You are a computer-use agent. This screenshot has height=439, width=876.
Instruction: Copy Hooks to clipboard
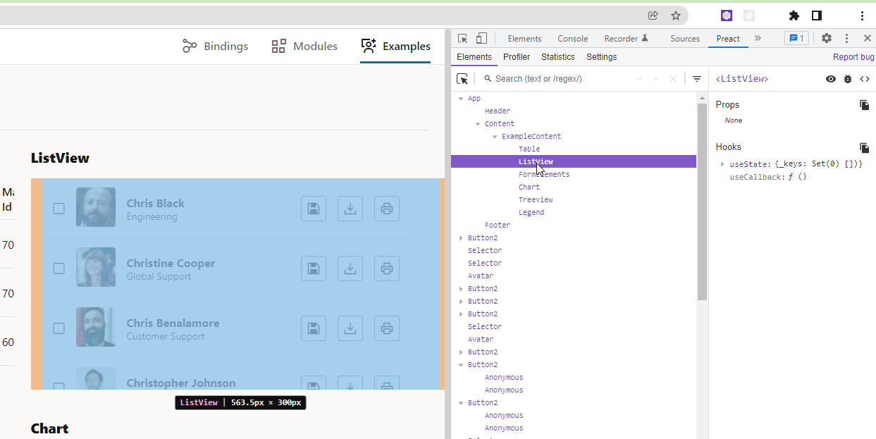pos(865,147)
